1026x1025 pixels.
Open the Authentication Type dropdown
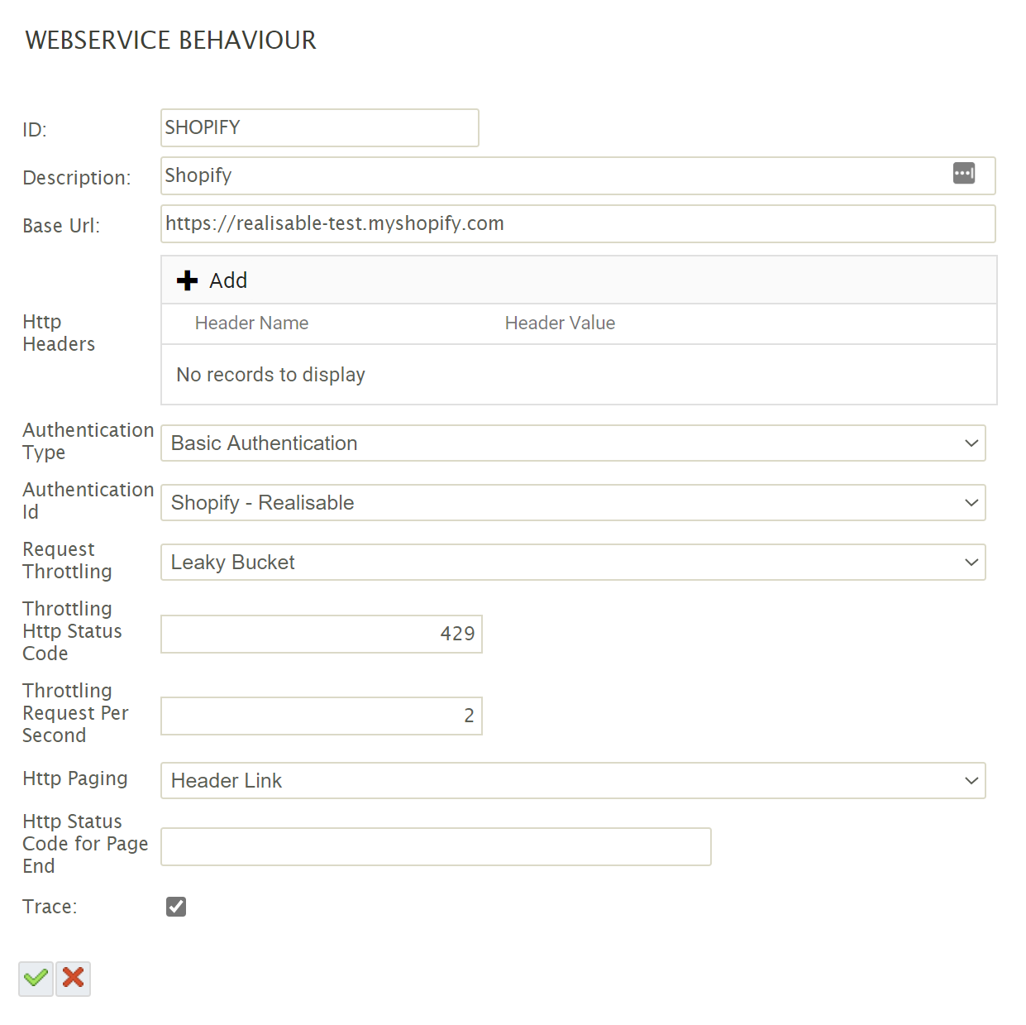(572, 443)
